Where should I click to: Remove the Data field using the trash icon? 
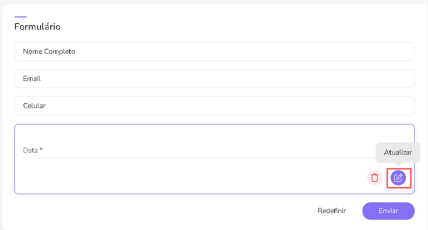(375, 178)
